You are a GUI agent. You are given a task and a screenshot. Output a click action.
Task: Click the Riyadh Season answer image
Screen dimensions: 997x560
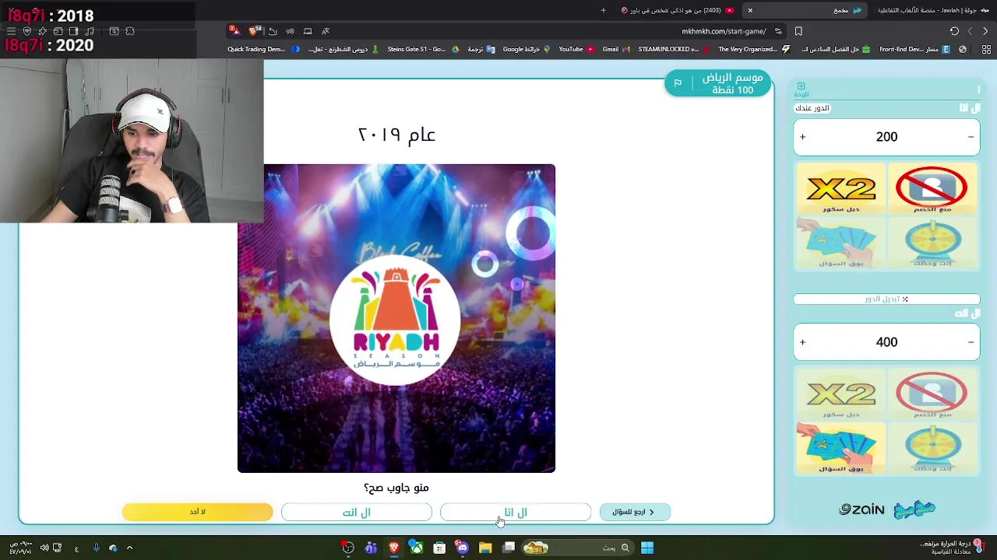coord(396,318)
